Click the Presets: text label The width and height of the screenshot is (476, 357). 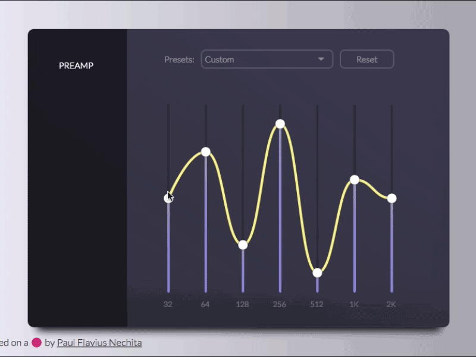tap(178, 59)
